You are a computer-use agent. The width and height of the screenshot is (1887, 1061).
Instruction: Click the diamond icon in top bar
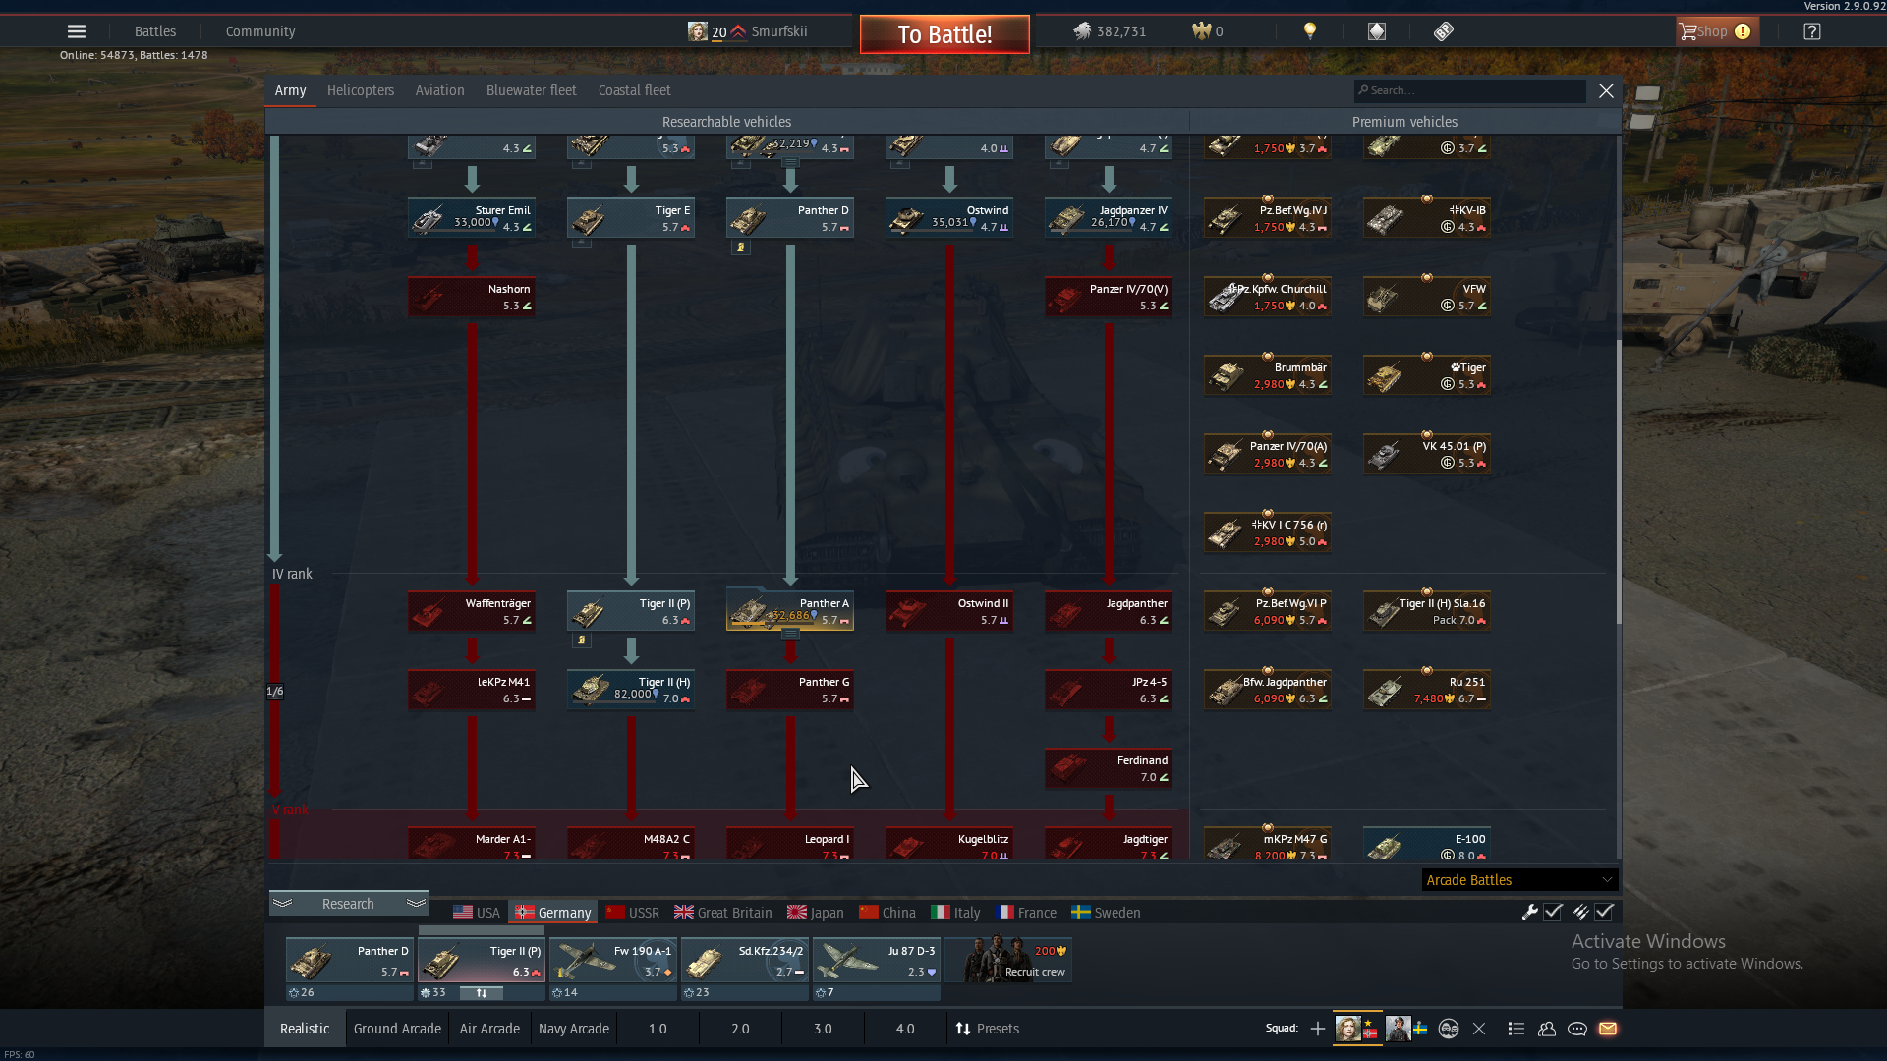pos(1377,31)
